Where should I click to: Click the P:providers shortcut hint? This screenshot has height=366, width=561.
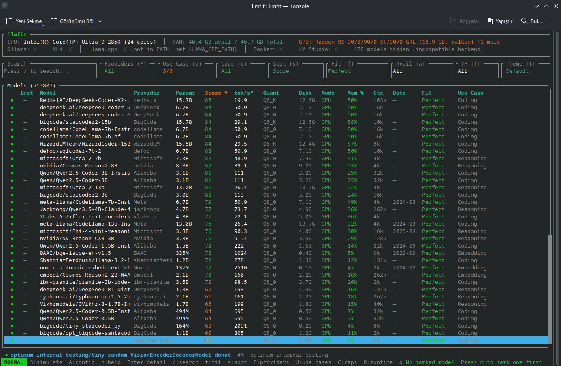pyautogui.click(x=271, y=362)
